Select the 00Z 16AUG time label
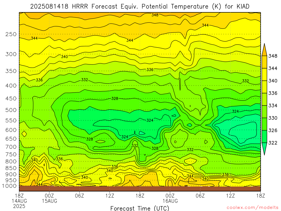281x211 pixels. click(170, 198)
